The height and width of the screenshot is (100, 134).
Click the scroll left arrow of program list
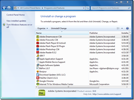(x=36, y=87)
